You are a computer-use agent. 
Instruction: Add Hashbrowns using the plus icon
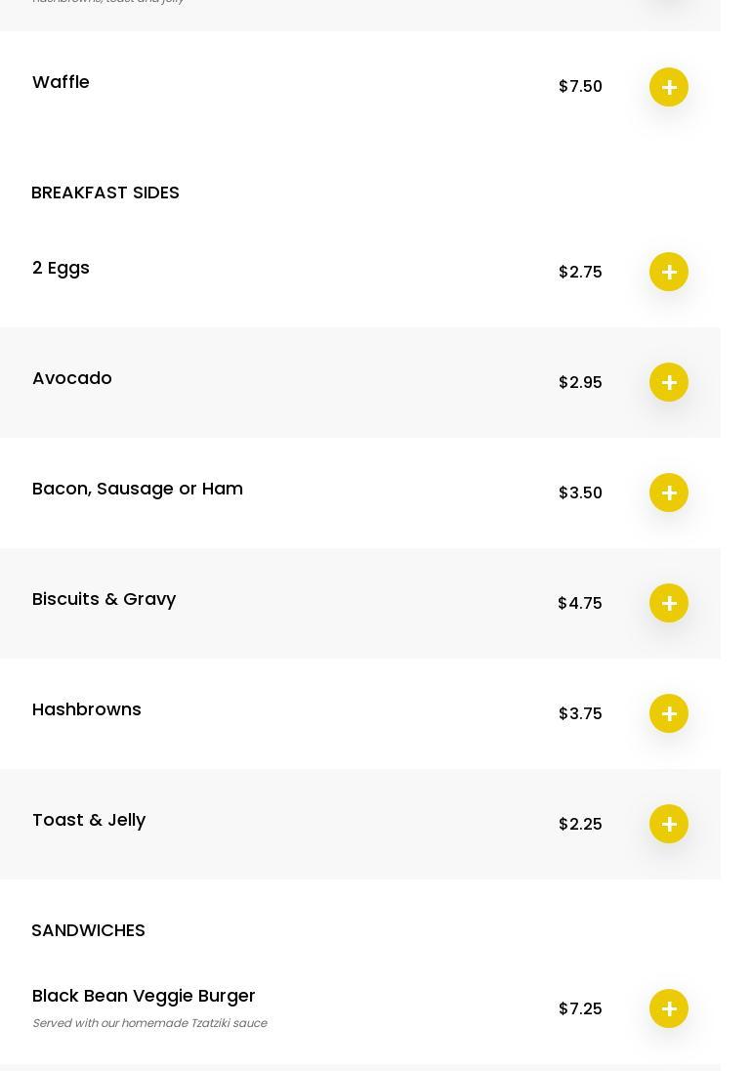point(669,713)
